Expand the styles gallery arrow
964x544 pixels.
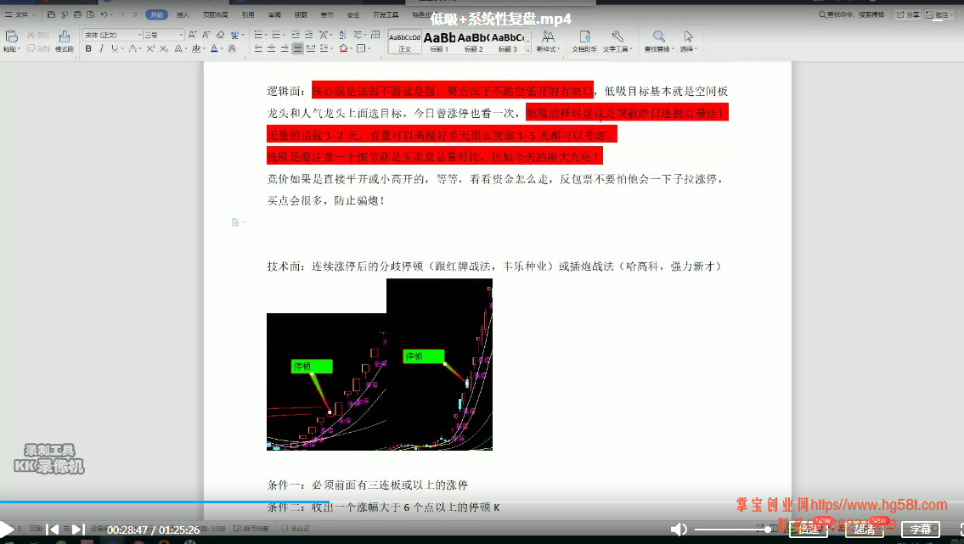tap(528, 49)
